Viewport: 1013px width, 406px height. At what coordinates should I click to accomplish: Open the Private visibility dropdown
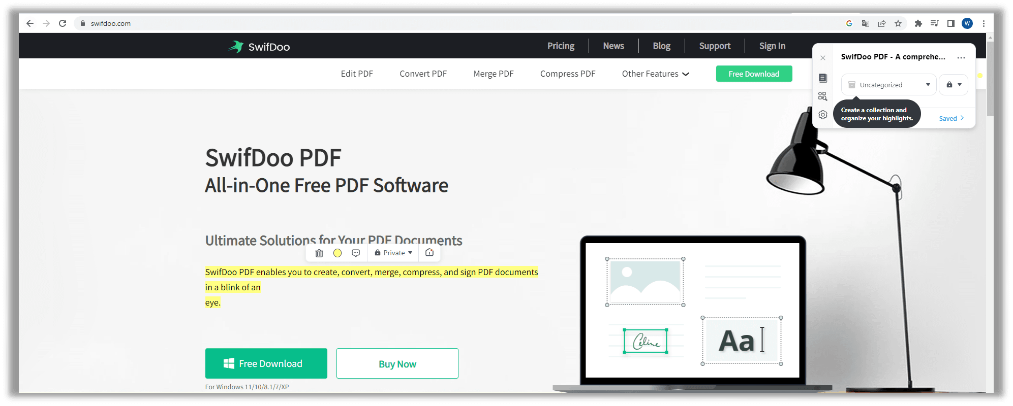coord(393,253)
